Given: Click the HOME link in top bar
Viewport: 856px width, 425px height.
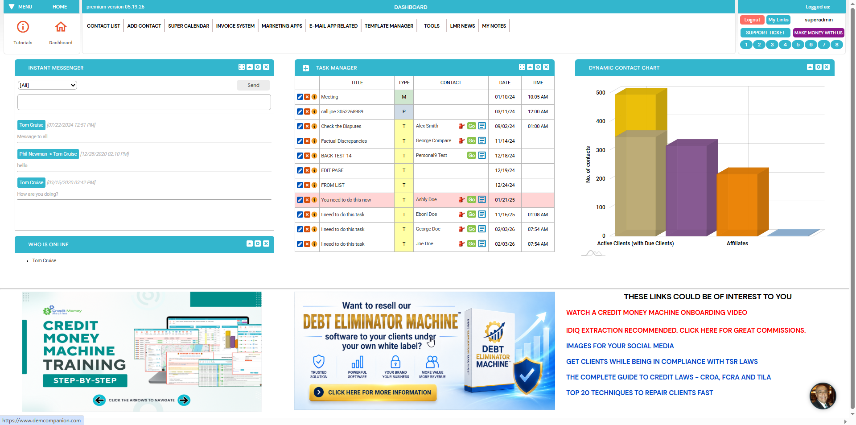Looking at the screenshot, I should (60, 7).
